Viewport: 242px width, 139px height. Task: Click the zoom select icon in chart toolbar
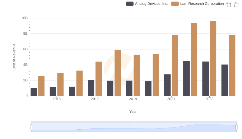tap(229, 5)
